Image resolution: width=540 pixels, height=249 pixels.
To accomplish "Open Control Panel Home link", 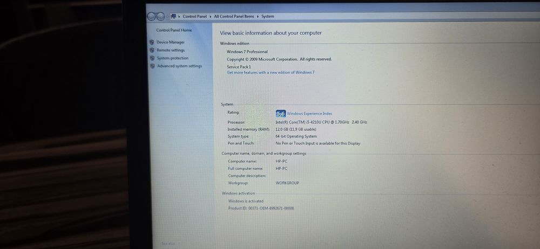I will point(174,30).
